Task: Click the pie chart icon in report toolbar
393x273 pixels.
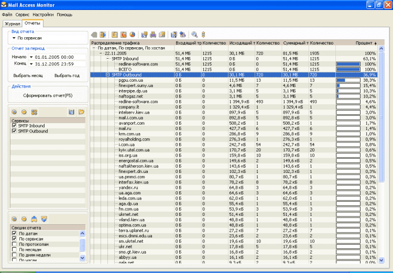Action: 131,35
